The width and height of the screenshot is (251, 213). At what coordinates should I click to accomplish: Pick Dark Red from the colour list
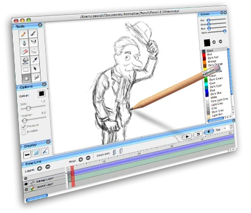[213, 57]
